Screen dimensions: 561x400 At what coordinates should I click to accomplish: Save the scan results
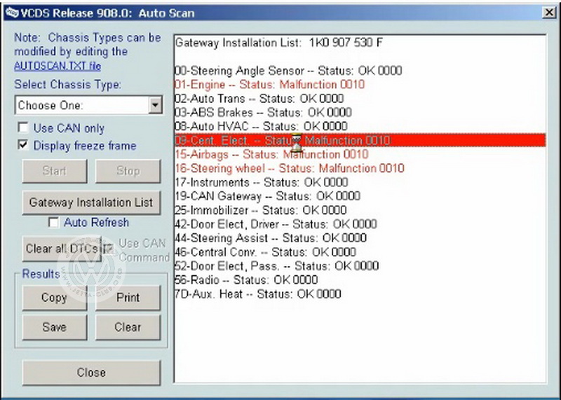pyautogui.click(x=55, y=327)
